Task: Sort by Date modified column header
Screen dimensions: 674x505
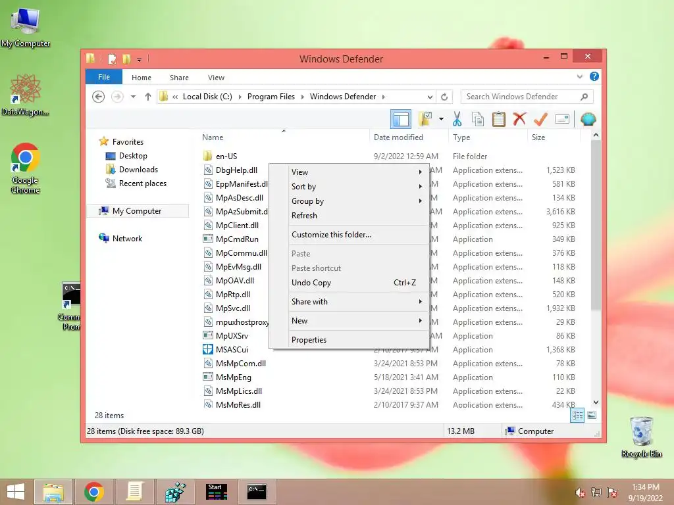Action: click(x=398, y=137)
